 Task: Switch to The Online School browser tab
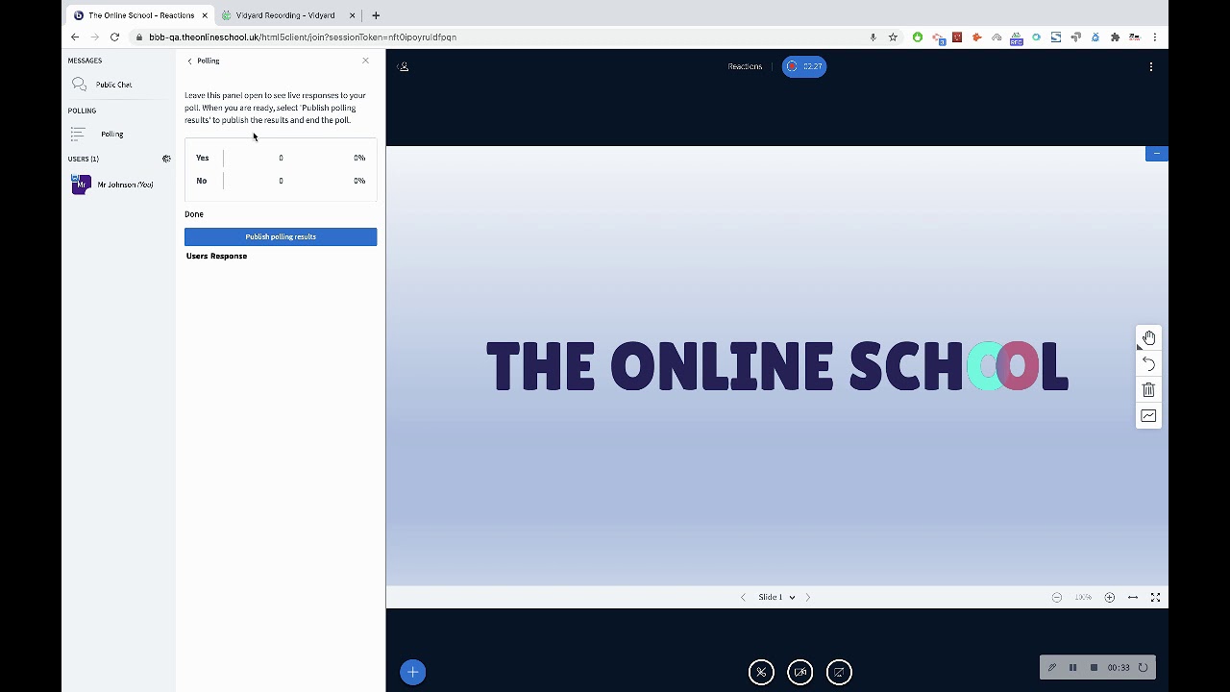[x=140, y=15]
